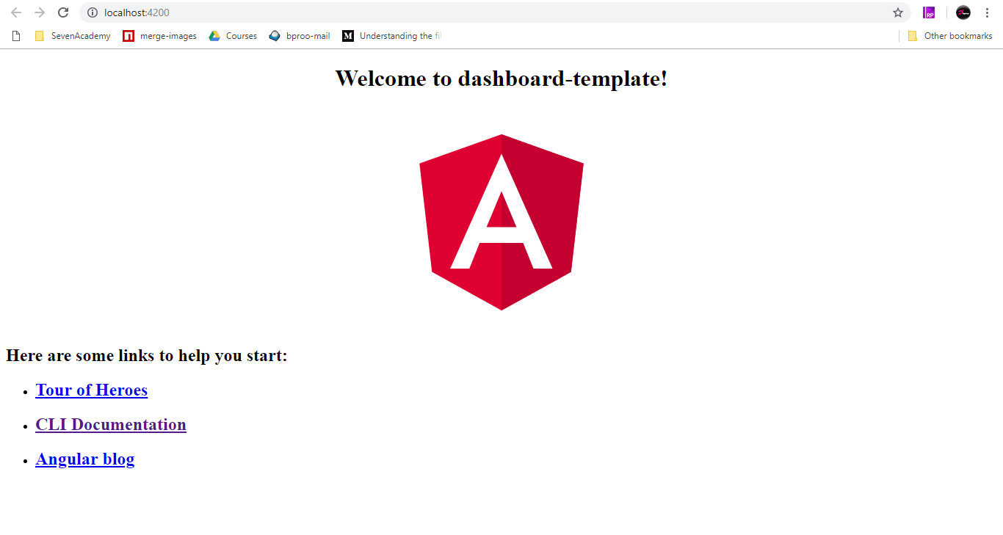Open the Medium 'Understanding the' bookmark
Screen dimensions: 1003x535
[392, 36]
